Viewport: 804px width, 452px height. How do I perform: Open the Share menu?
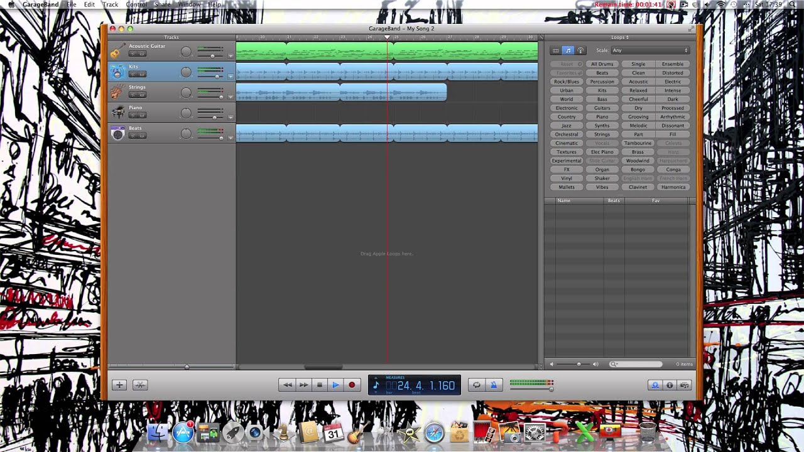(163, 4)
